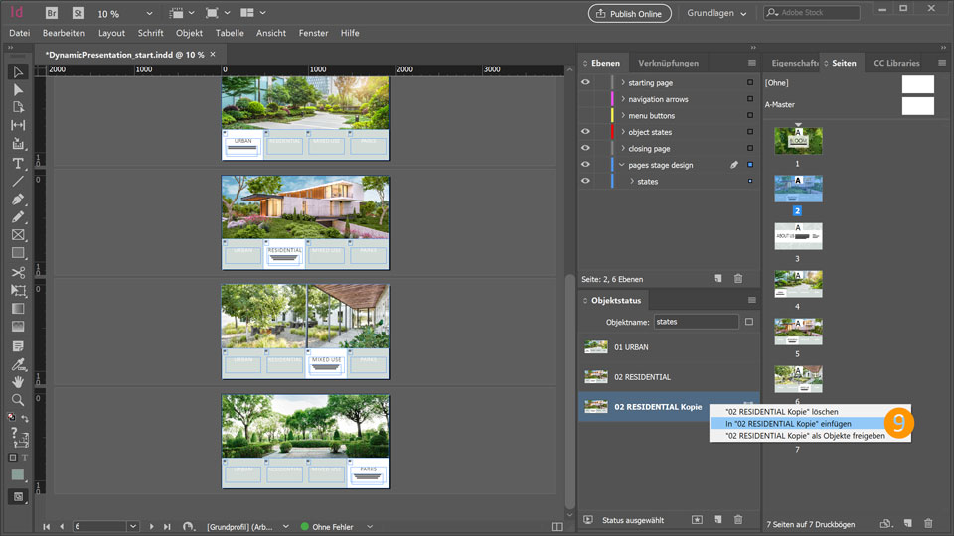This screenshot has height=536, width=954.
Task: Select the Note tool
Action: (x=18, y=346)
